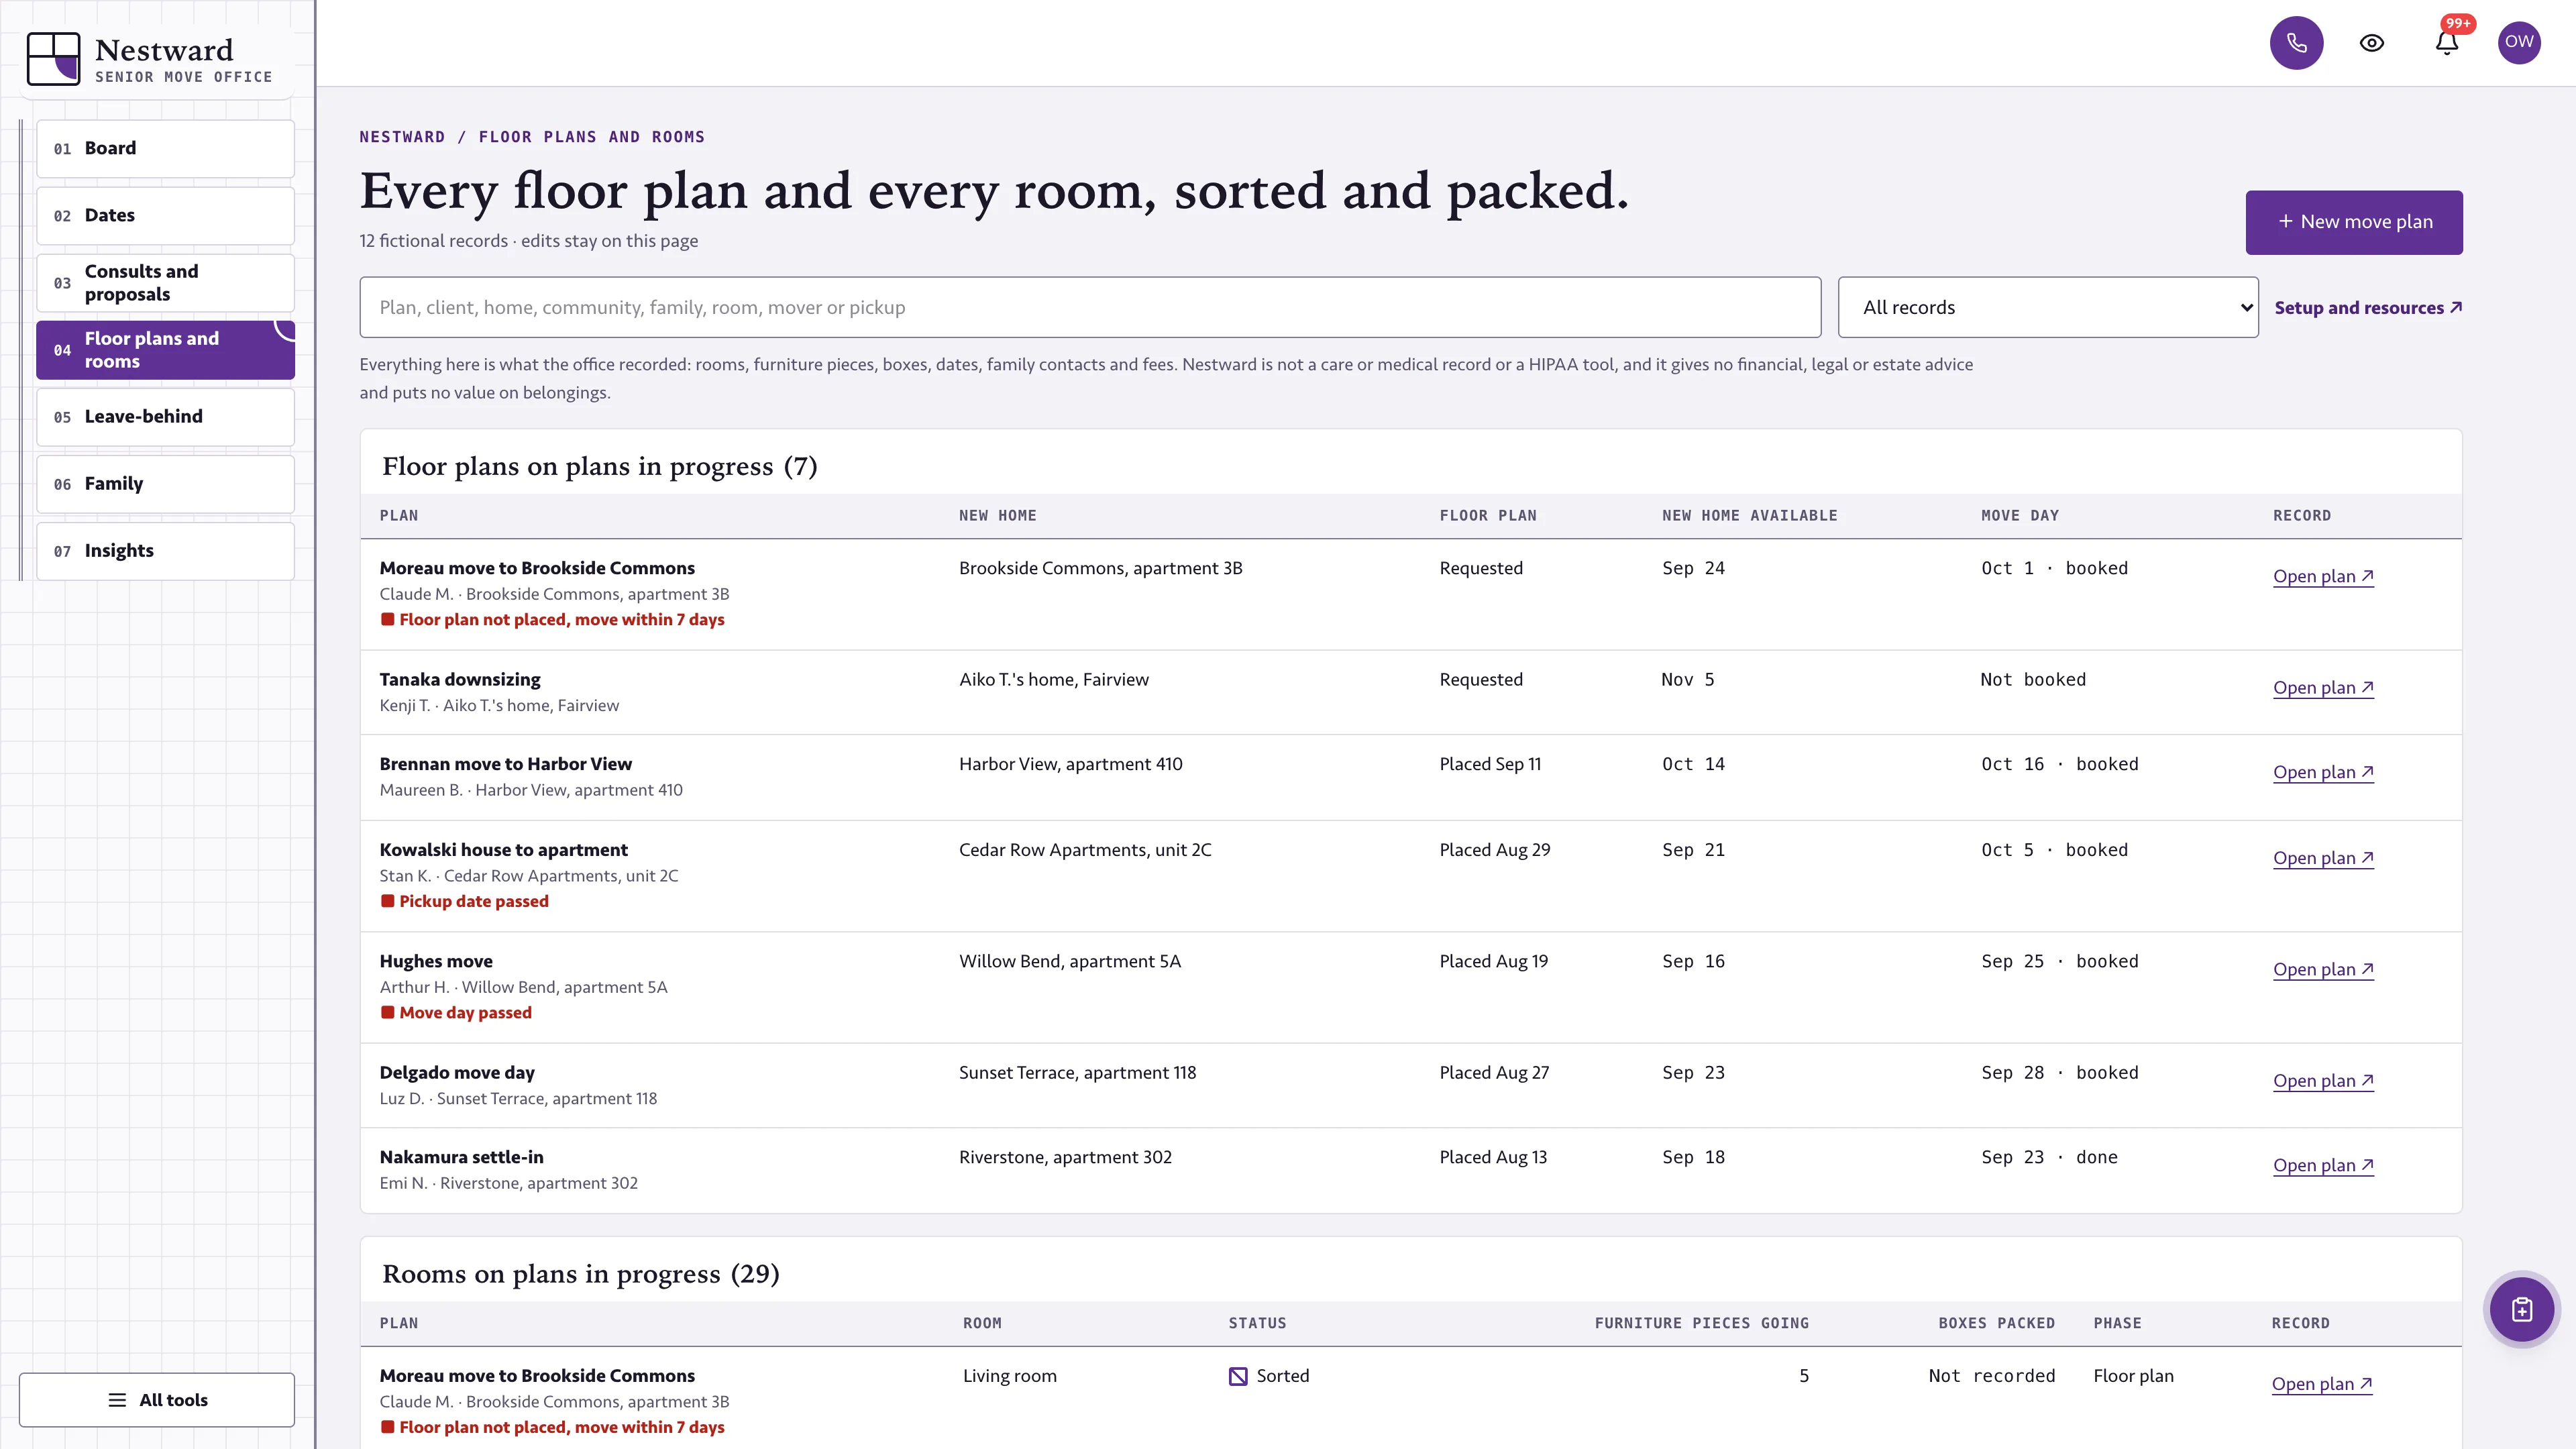Open the Setup and resources link
Viewport: 2576px width, 1449px height.
click(x=2368, y=308)
